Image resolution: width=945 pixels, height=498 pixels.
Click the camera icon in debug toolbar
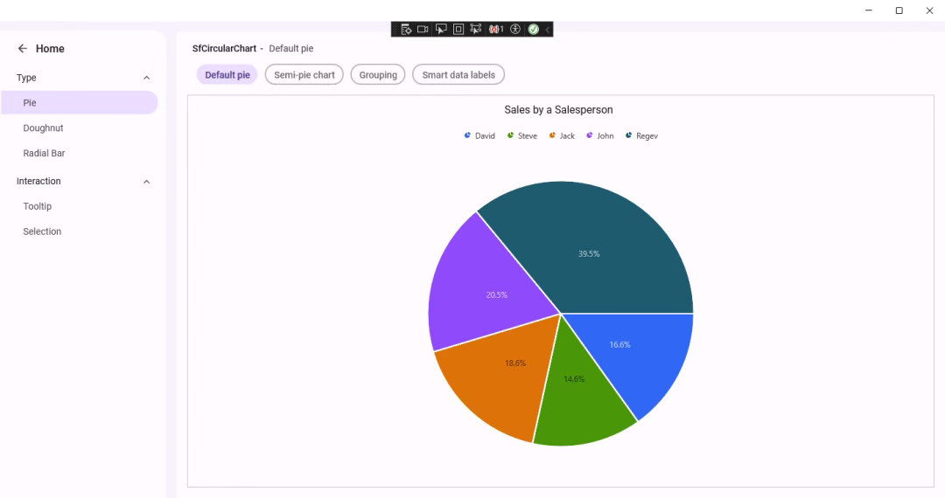click(x=423, y=29)
